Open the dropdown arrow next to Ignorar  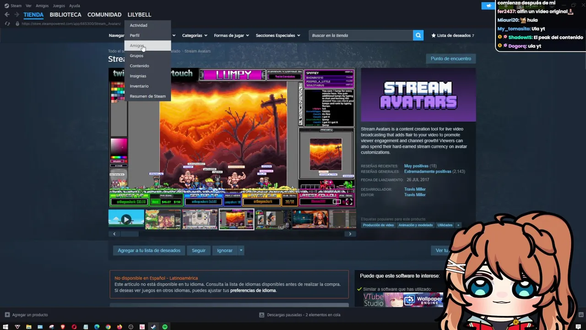point(241,250)
